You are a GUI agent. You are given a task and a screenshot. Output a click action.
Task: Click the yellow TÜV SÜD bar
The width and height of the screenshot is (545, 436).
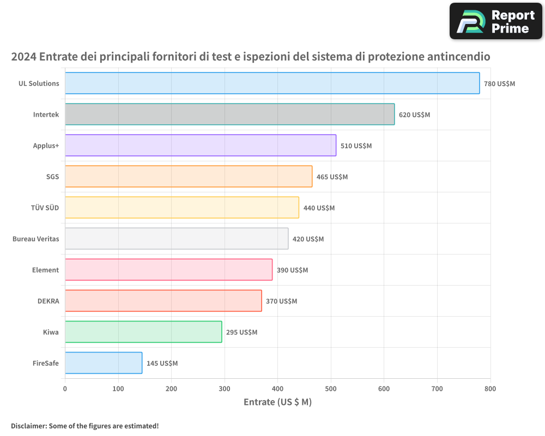click(x=181, y=208)
